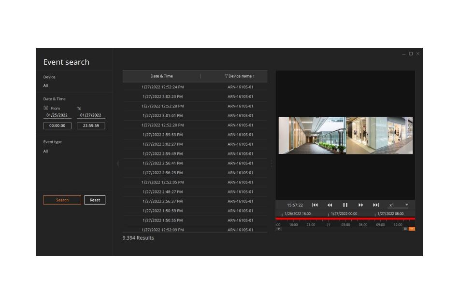Viewport: 459px width, 304px height.
Task: Select the 1/27/2022 2:59:53 PM event row
Action: click(x=195, y=135)
